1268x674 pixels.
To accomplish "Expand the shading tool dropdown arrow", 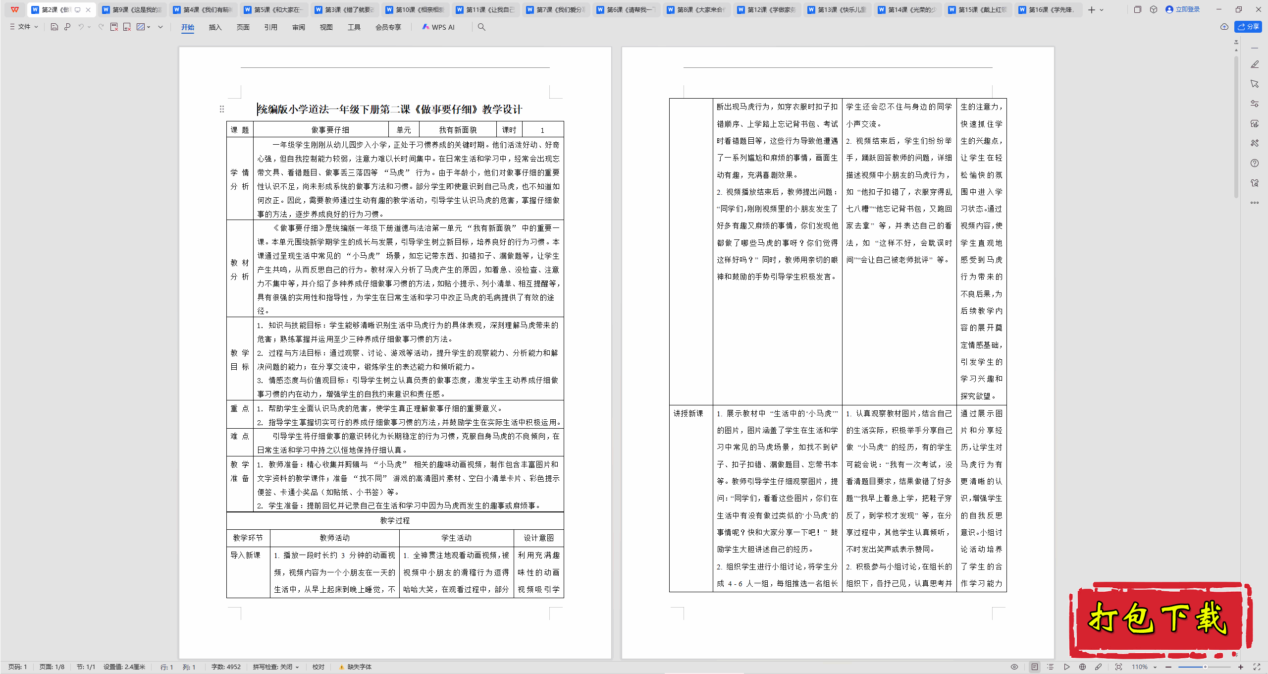I will [149, 27].
